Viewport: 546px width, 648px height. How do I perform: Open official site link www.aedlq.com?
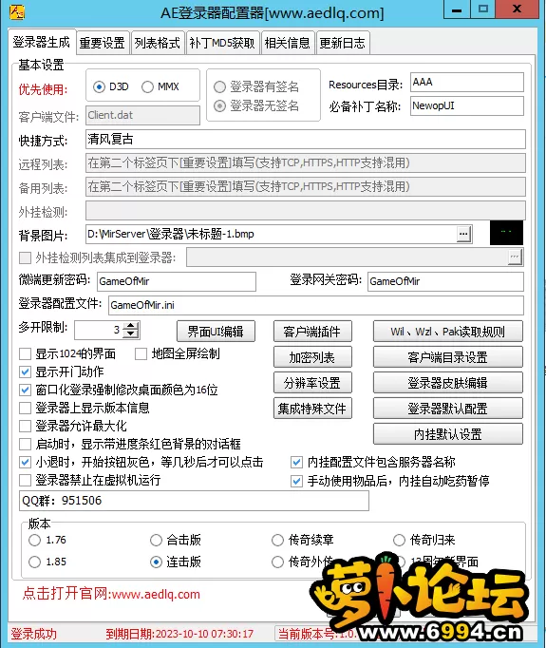111,594
